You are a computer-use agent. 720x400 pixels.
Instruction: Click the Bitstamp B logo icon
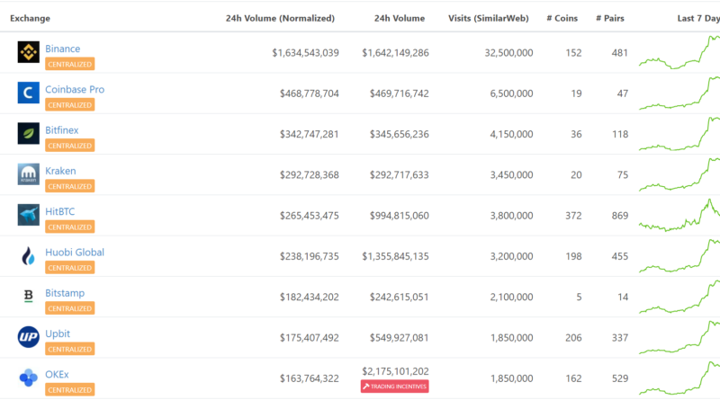[29, 297]
